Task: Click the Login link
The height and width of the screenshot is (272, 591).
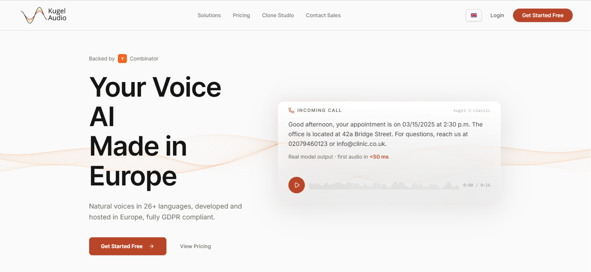Action: pyautogui.click(x=497, y=15)
